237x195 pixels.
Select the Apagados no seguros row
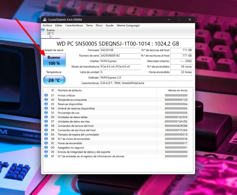(116, 147)
